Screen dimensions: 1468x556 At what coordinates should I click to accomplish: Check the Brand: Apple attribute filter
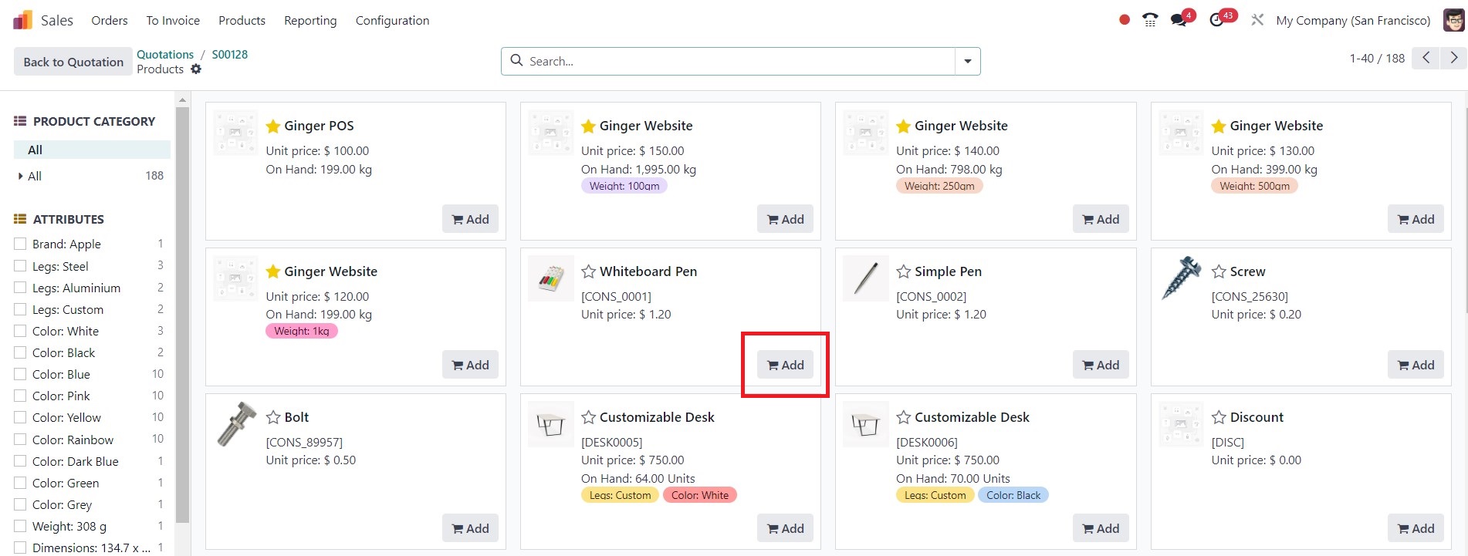tap(20, 244)
